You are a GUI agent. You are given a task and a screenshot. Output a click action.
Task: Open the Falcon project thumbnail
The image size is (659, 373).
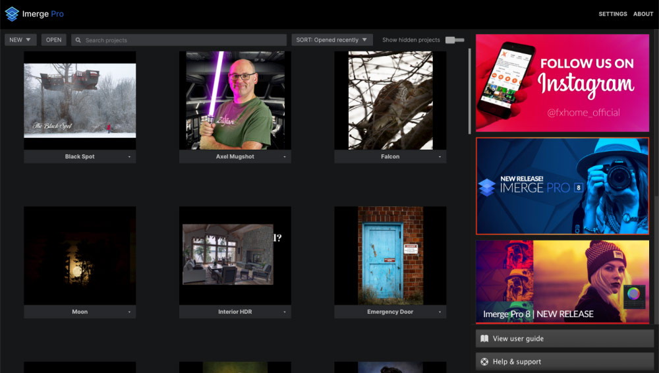(390, 101)
